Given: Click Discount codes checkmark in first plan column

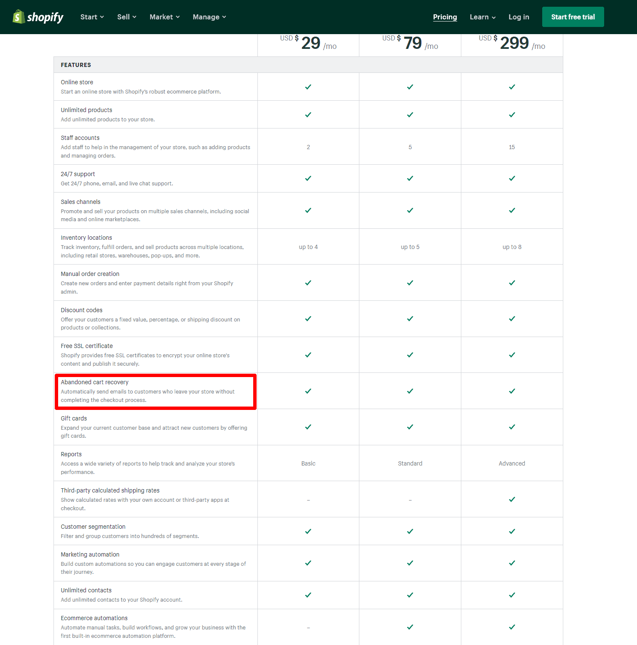Looking at the screenshot, I should pyautogui.click(x=308, y=319).
